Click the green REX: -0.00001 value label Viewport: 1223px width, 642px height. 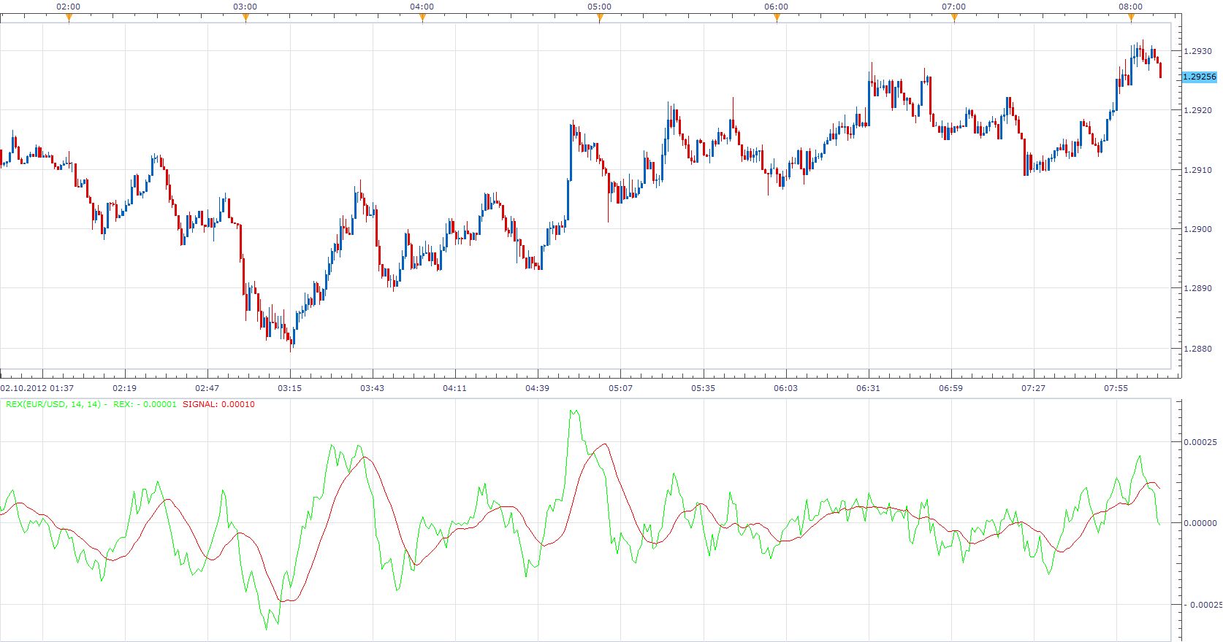(145, 404)
